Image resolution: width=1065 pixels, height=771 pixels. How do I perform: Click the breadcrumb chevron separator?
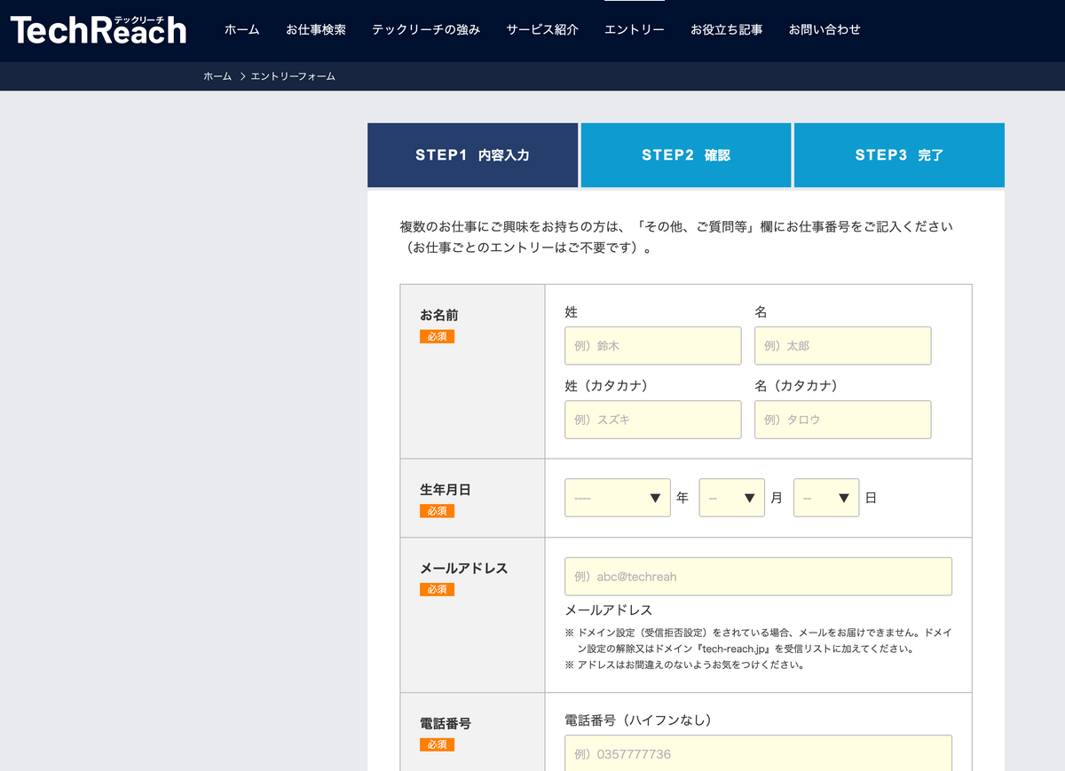coord(241,76)
